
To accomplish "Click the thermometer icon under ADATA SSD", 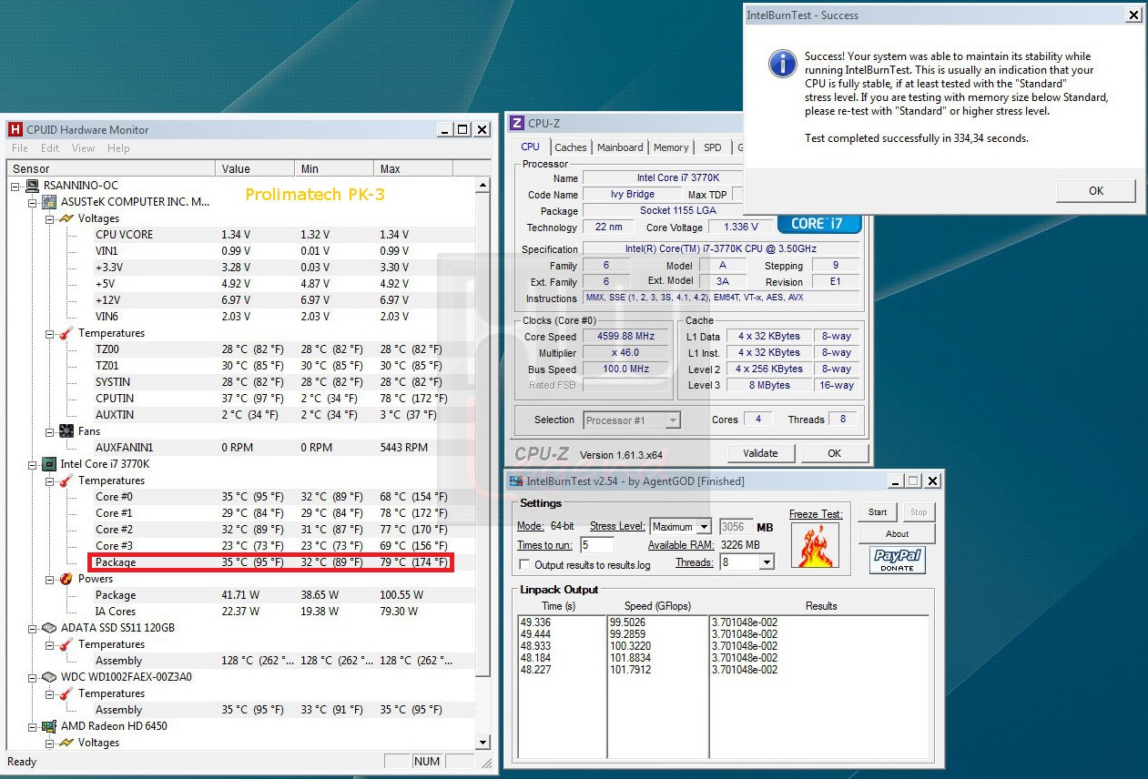I will point(66,644).
